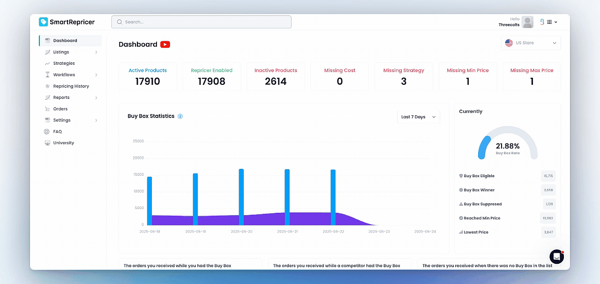This screenshot has width=600, height=284.
Task: View the Inactive Products card
Action: pos(276,76)
